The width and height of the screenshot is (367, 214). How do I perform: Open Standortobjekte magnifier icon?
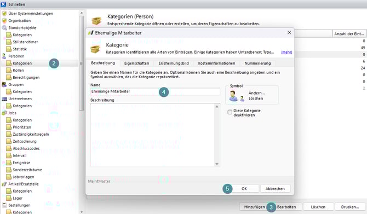(4, 27)
